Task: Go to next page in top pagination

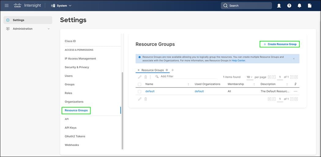Action: pos(292,77)
